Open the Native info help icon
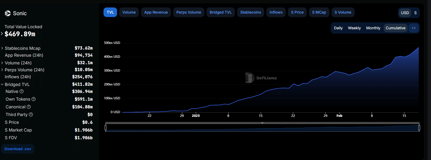This screenshot has width=431, height=160. [x=22, y=91]
